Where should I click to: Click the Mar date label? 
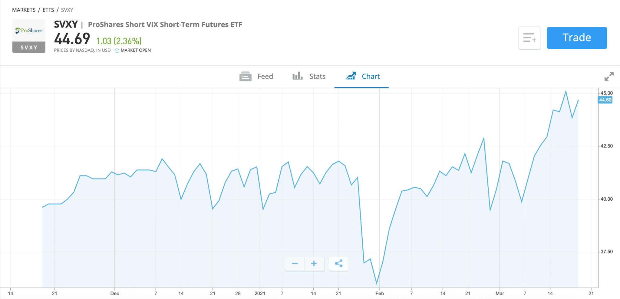pyautogui.click(x=500, y=294)
